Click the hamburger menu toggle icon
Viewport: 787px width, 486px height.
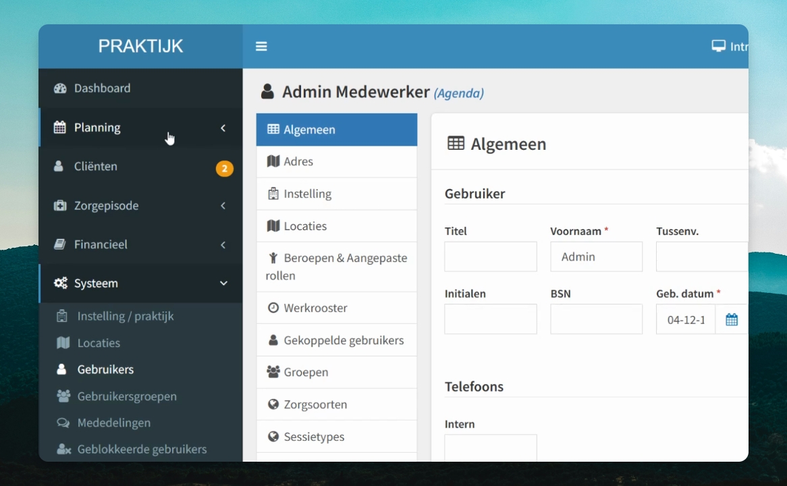click(261, 46)
